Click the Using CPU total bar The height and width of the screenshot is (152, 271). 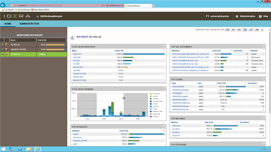point(144,54)
